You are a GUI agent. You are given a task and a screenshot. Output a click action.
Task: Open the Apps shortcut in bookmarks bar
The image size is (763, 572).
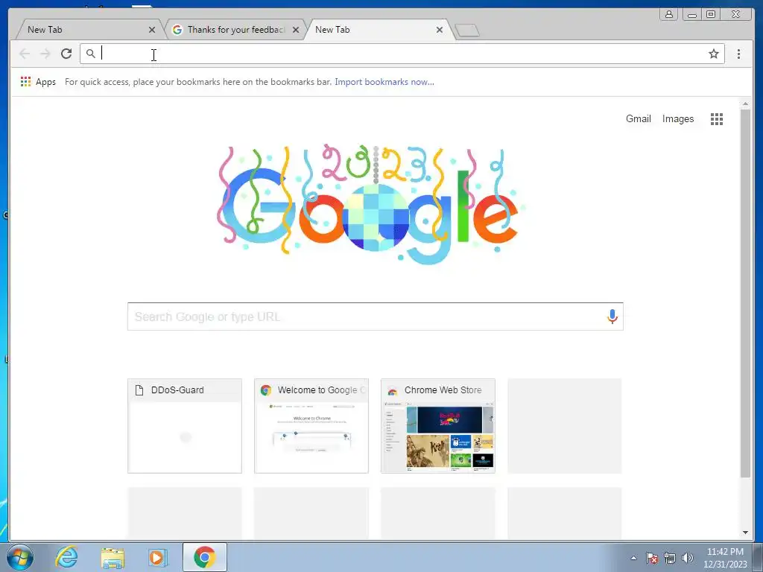point(39,82)
